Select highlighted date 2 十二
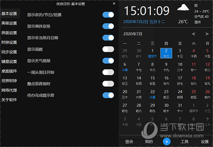This screenshot has height=147, width=213. point(166,53)
